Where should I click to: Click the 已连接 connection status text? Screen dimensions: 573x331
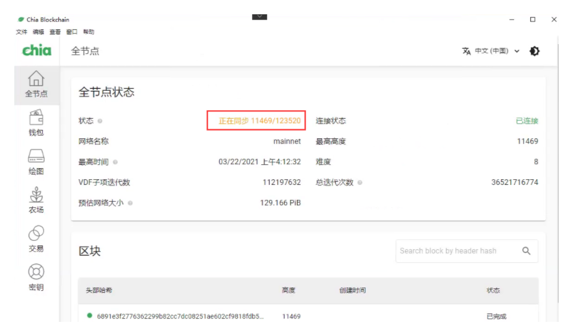[526, 121]
